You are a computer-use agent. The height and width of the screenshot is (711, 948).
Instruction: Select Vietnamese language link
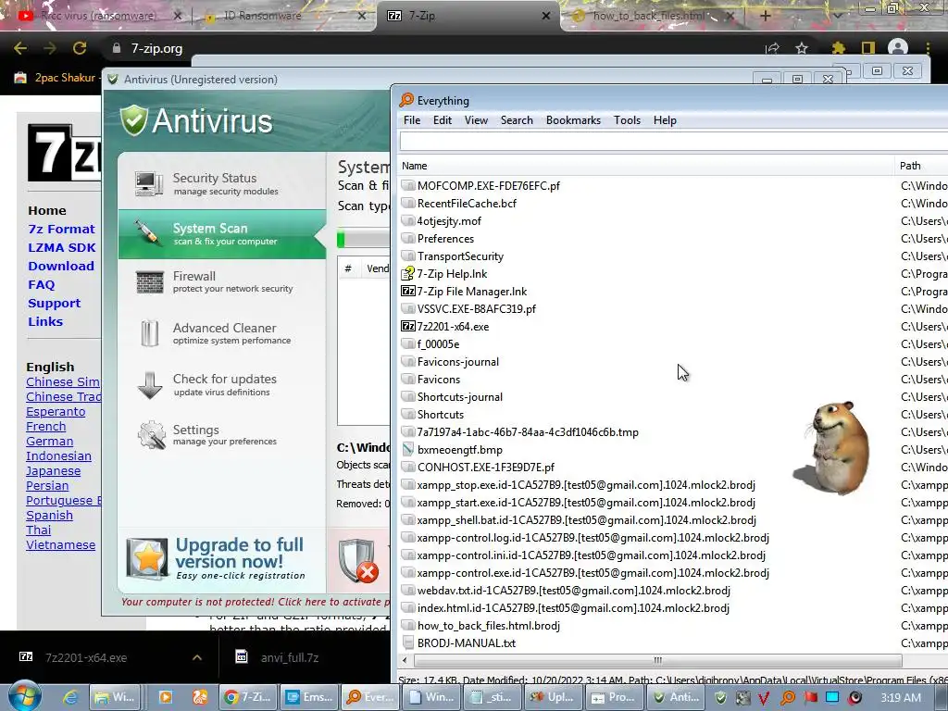tap(60, 544)
